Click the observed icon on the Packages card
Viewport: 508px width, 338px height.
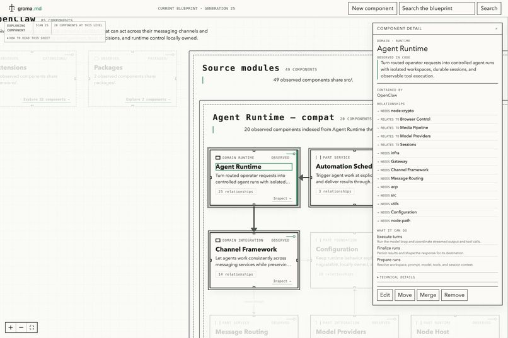click(96, 59)
